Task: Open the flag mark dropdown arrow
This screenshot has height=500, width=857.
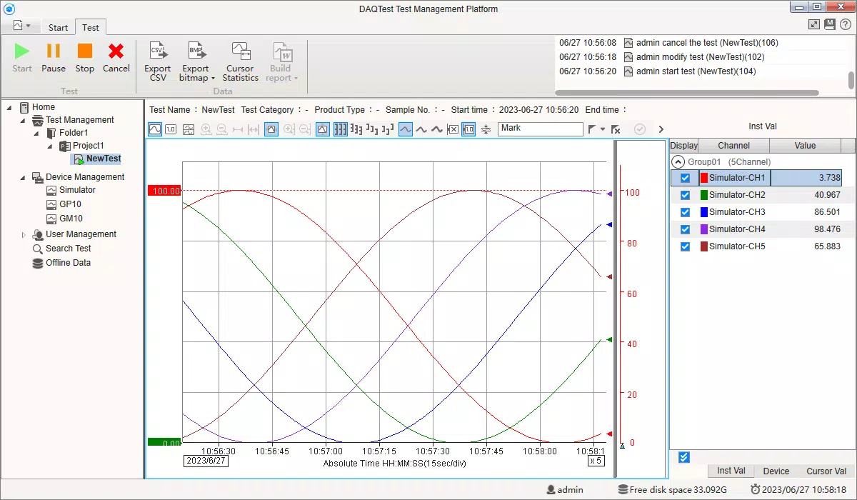Action: (x=603, y=129)
